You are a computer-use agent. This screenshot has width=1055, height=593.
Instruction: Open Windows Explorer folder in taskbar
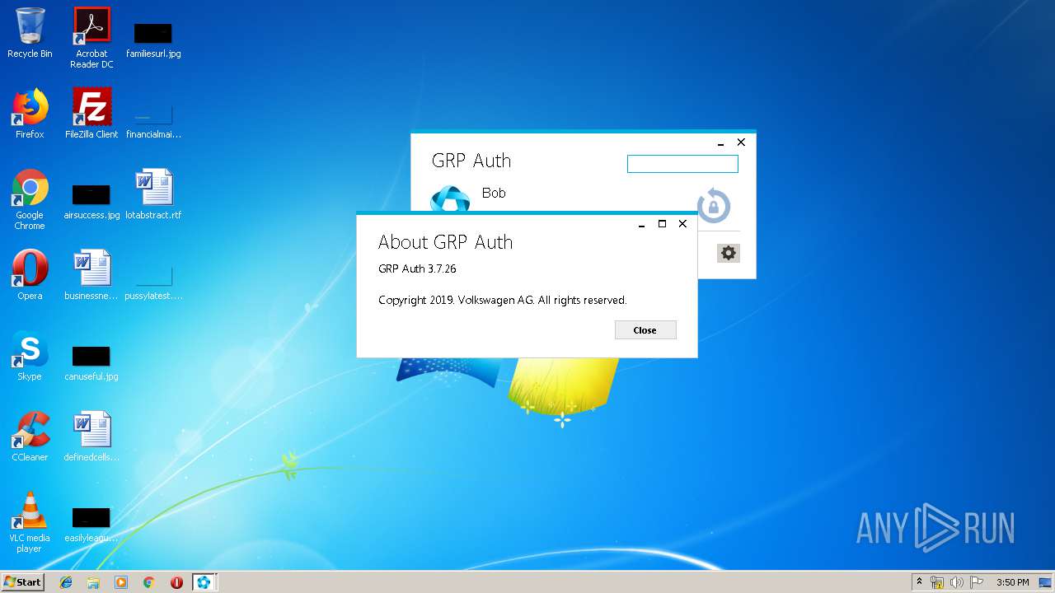(x=93, y=582)
